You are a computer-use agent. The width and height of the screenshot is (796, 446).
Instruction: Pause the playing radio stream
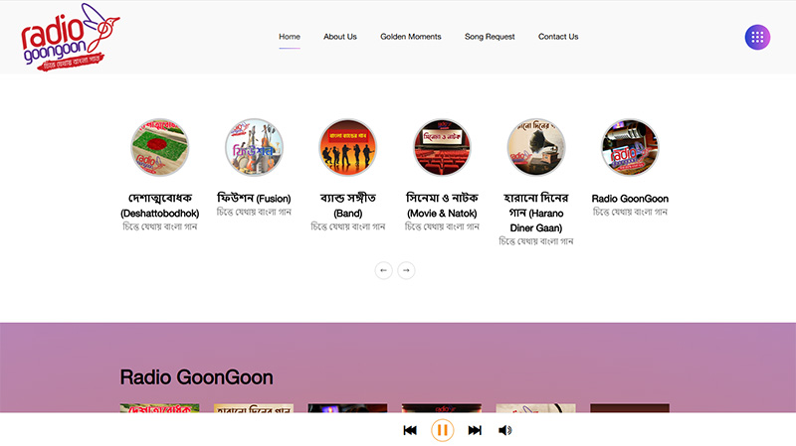(443, 430)
